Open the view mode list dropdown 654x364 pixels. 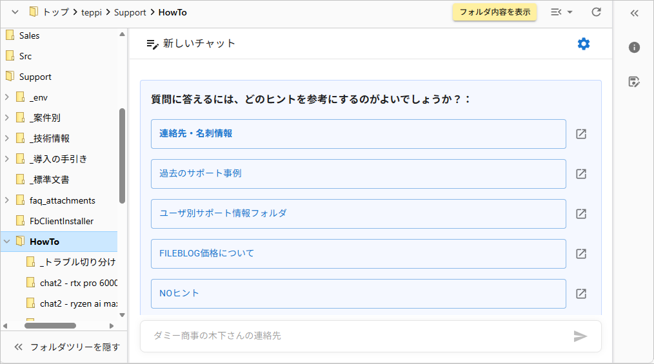[x=562, y=12]
